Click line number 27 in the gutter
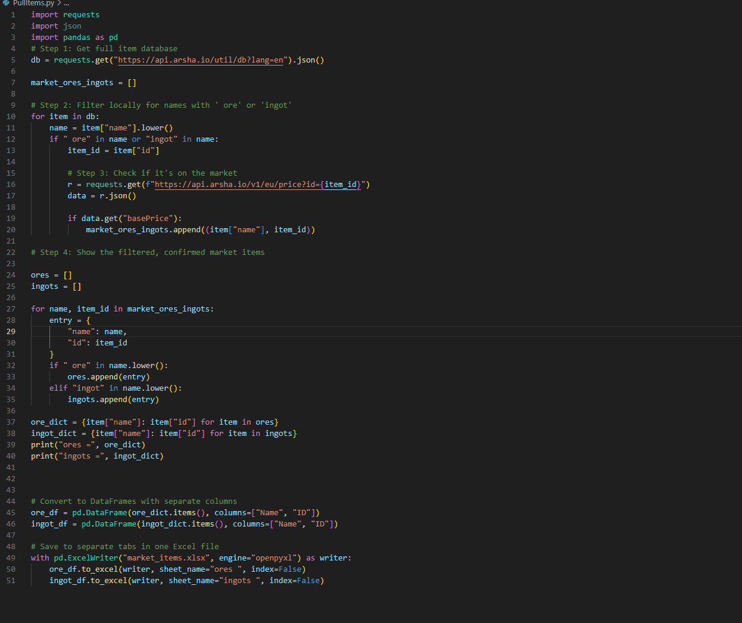Screen dimensions: 742x623 11,309
